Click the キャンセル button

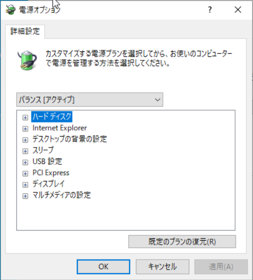pyautogui.click(x=162, y=267)
